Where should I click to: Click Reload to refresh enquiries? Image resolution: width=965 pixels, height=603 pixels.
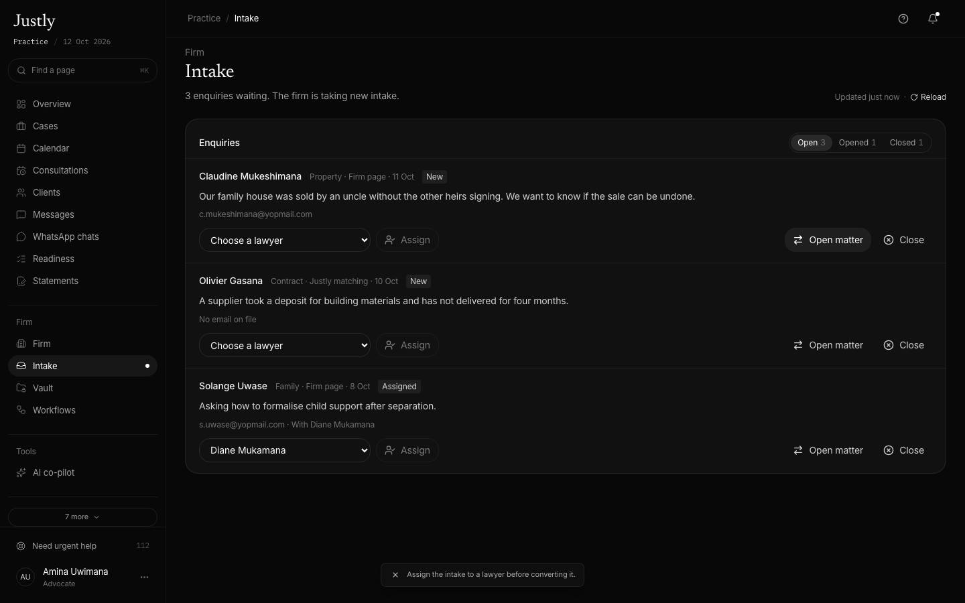(x=928, y=97)
